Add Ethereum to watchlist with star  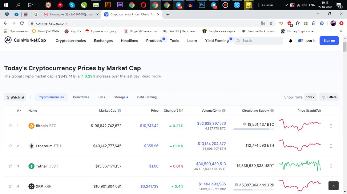pos(10,146)
